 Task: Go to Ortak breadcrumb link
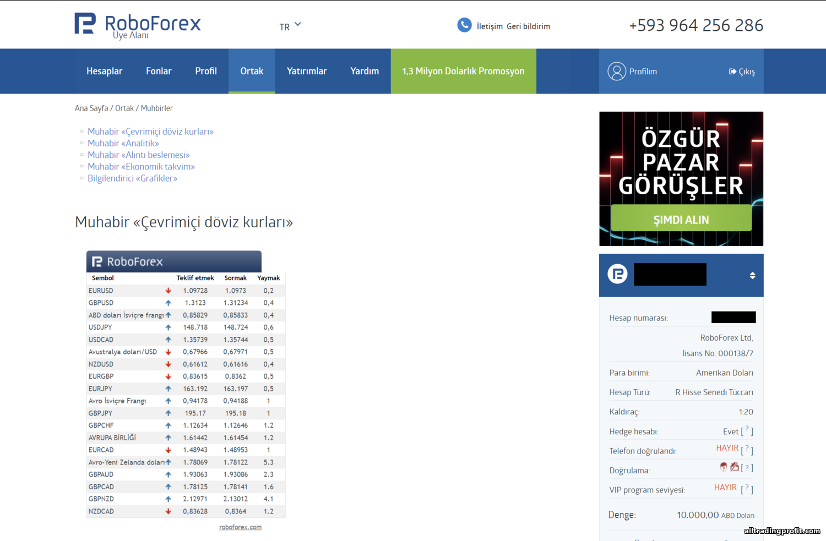click(x=124, y=108)
